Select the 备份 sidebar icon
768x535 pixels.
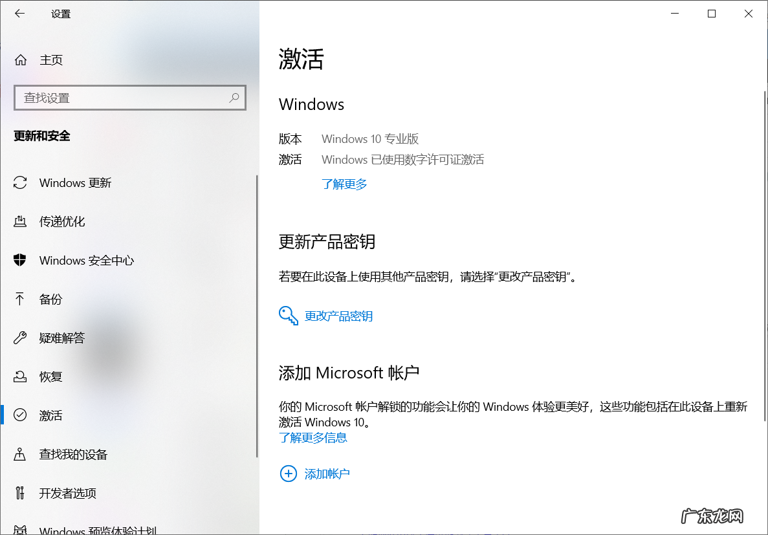click(19, 299)
